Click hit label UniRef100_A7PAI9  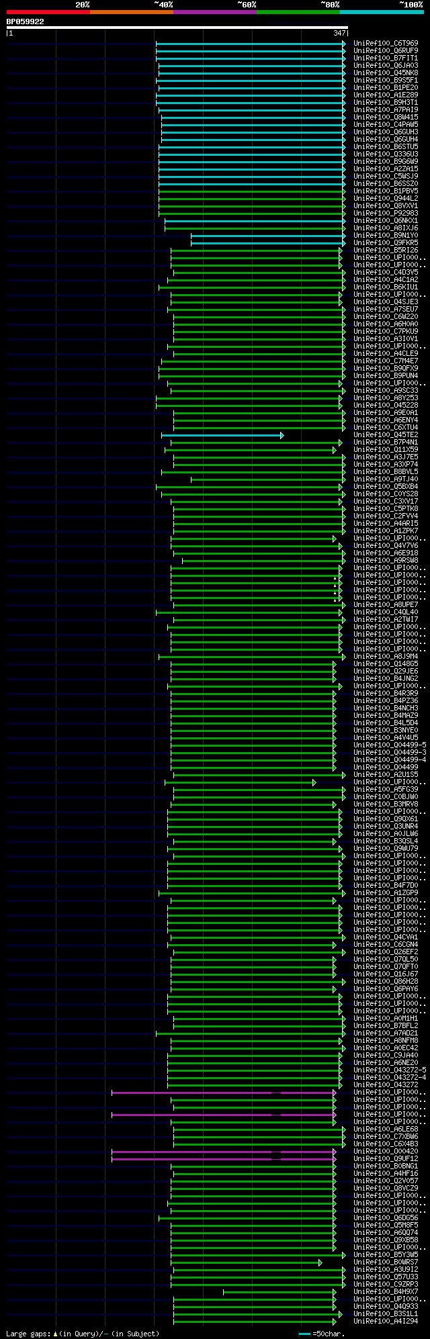coord(386,109)
